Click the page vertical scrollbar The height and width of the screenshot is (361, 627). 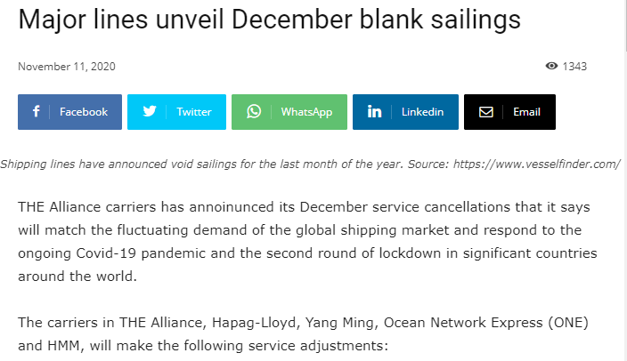coord(624,180)
